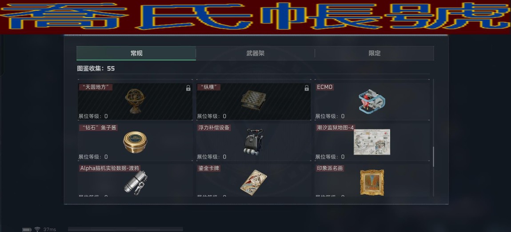The height and width of the screenshot is (232, 511).
Task: Pick the Alpha脑机实验数据-渡鸦 canister icon
Action: tap(136, 183)
